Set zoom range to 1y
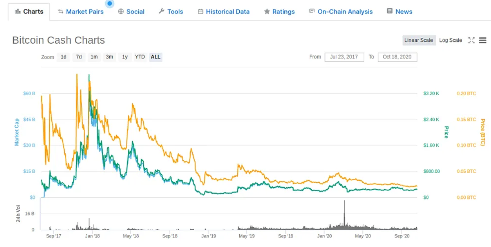This screenshot has height=247, width=491. pos(125,57)
